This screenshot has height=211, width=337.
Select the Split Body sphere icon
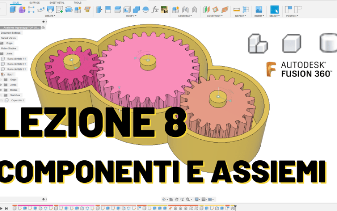click(146, 10)
